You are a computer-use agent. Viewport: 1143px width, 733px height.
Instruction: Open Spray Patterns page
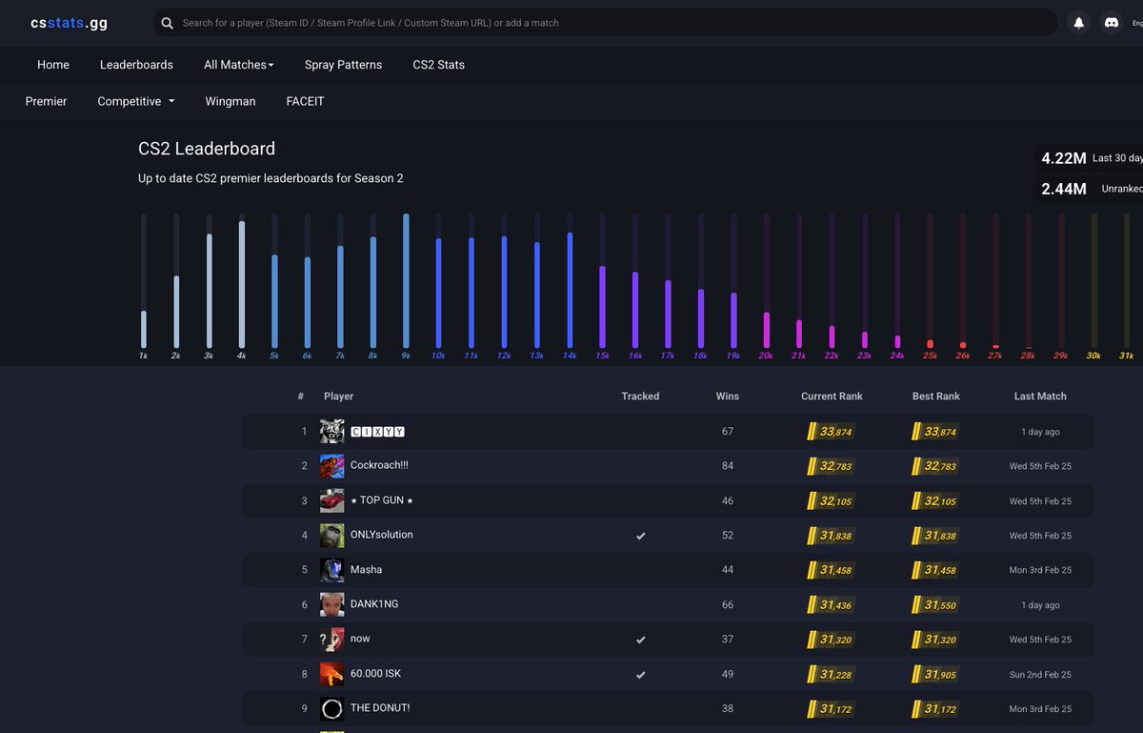pyautogui.click(x=343, y=65)
